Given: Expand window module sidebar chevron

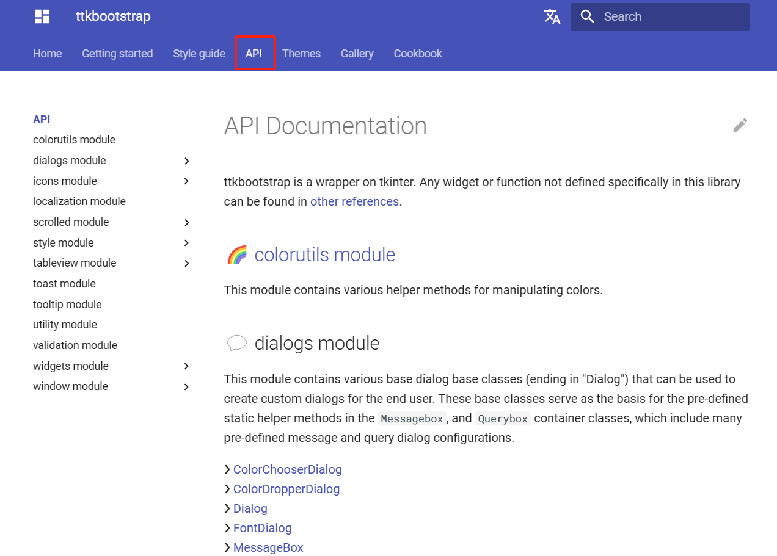Looking at the screenshot, I should click(x=187, y=386).
